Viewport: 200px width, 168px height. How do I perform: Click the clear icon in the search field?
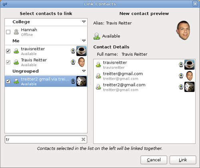click(x=83, y=139)
